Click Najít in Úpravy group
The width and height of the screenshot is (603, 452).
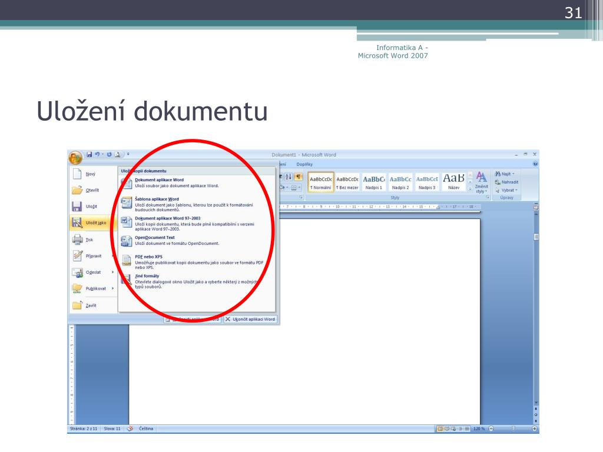(x=505, y=174)
